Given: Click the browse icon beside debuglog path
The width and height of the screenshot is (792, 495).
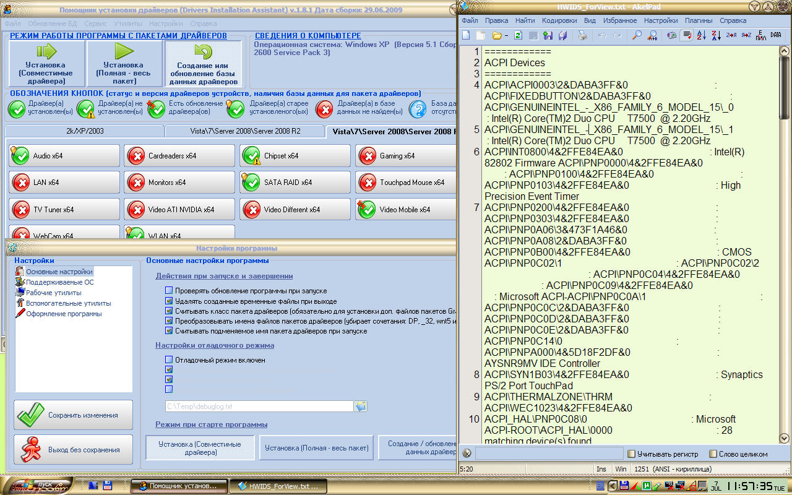Looking at the screenshot, I should [x=361, y=406].
